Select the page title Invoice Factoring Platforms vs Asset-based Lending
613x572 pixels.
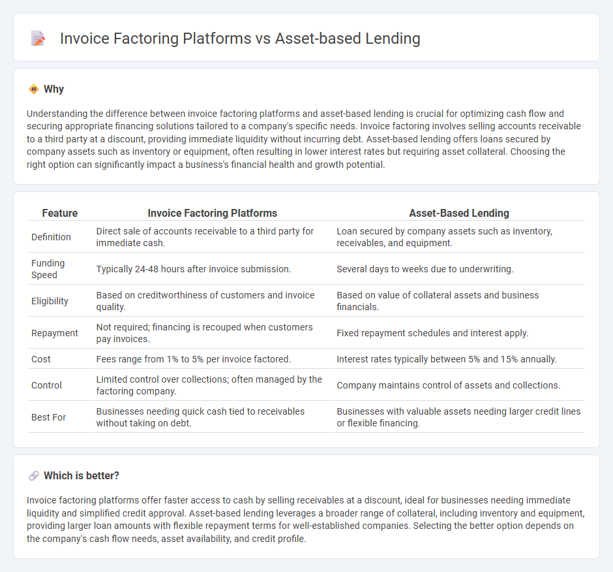point(240,39)
